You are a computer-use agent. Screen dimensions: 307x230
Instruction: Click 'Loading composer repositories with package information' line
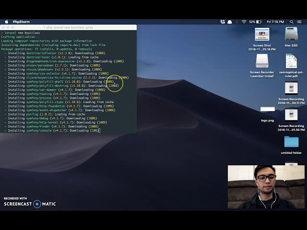pos(47,41)
